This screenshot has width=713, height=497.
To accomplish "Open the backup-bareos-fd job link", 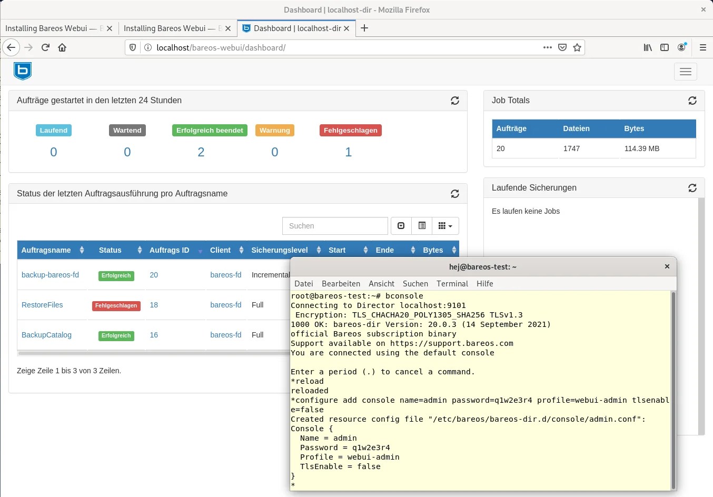I will [x=50, y=275].
